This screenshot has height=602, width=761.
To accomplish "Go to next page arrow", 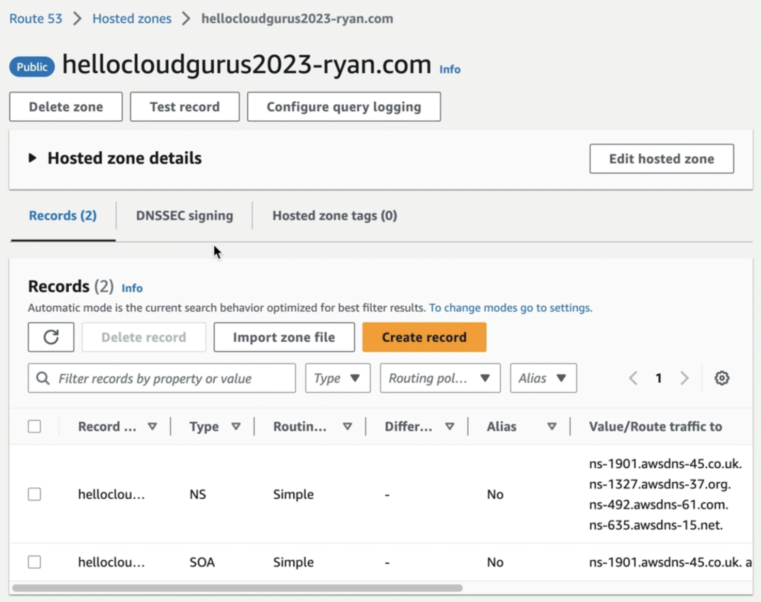I will (685, 378).
